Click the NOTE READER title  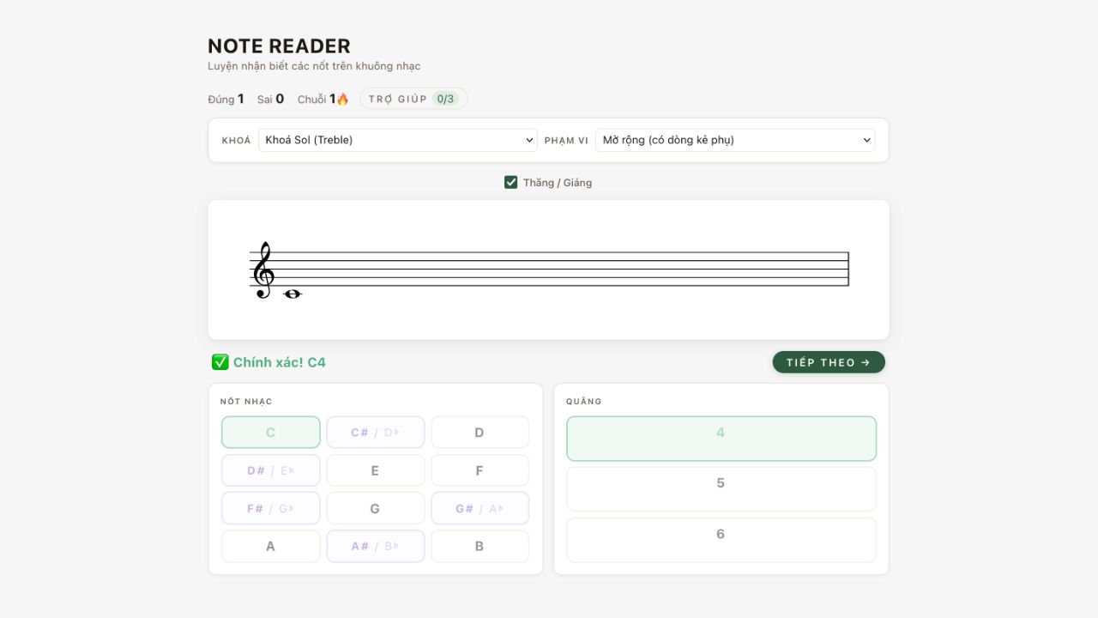pos(279,46)
